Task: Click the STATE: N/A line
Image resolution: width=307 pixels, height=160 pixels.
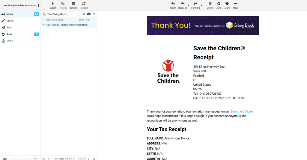Action: click(155, 154)
